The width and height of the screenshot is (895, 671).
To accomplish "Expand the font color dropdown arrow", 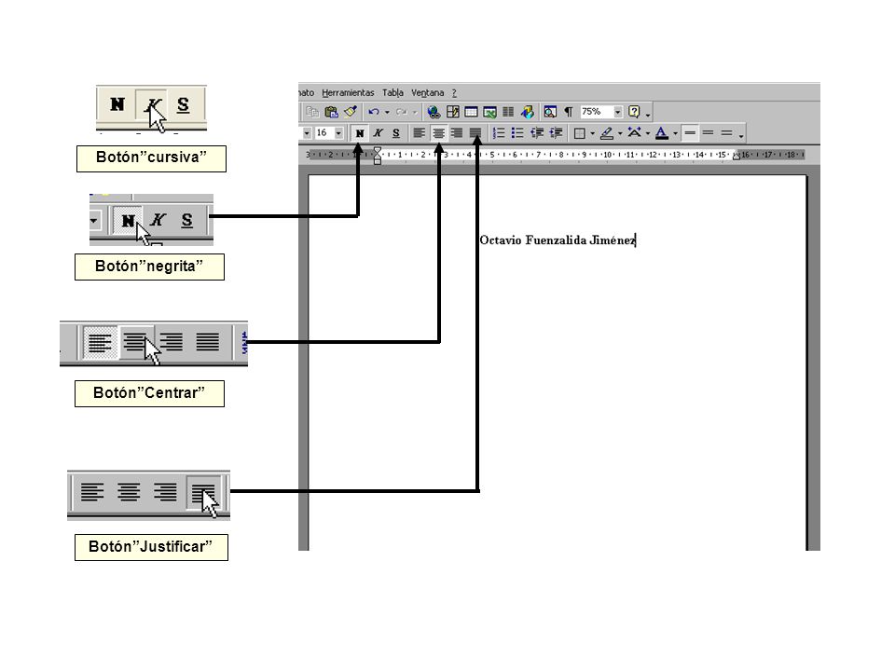I will click(x=675, y=133).
